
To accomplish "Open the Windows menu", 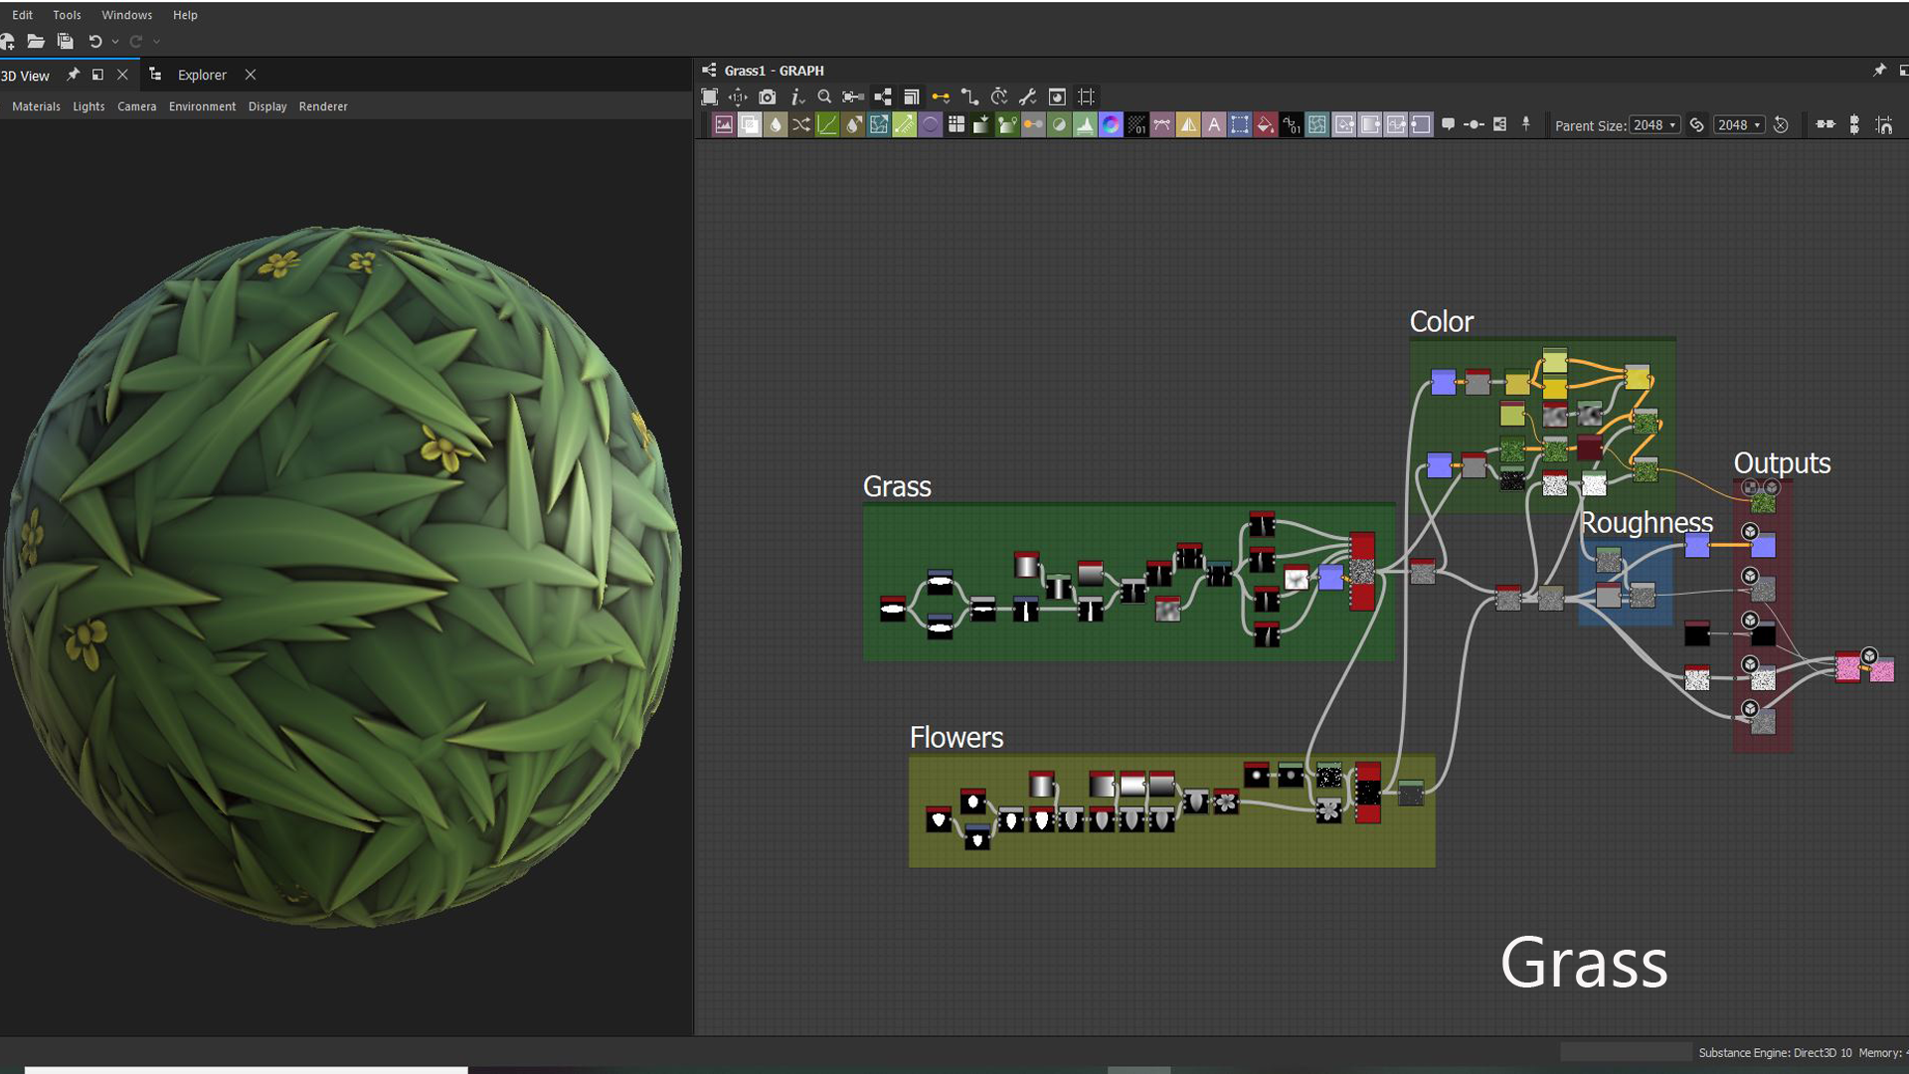I will tap(126, 15).
